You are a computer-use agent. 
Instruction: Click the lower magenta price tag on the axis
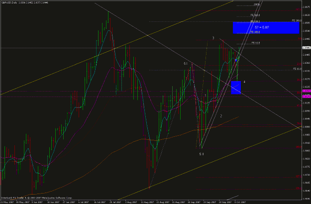pyautogui.click(x=307, y=97)
